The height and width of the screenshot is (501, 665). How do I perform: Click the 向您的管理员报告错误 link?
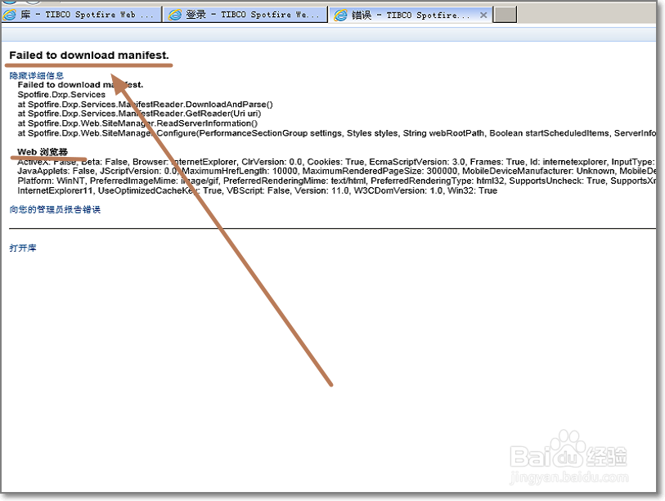pos(55,209)
